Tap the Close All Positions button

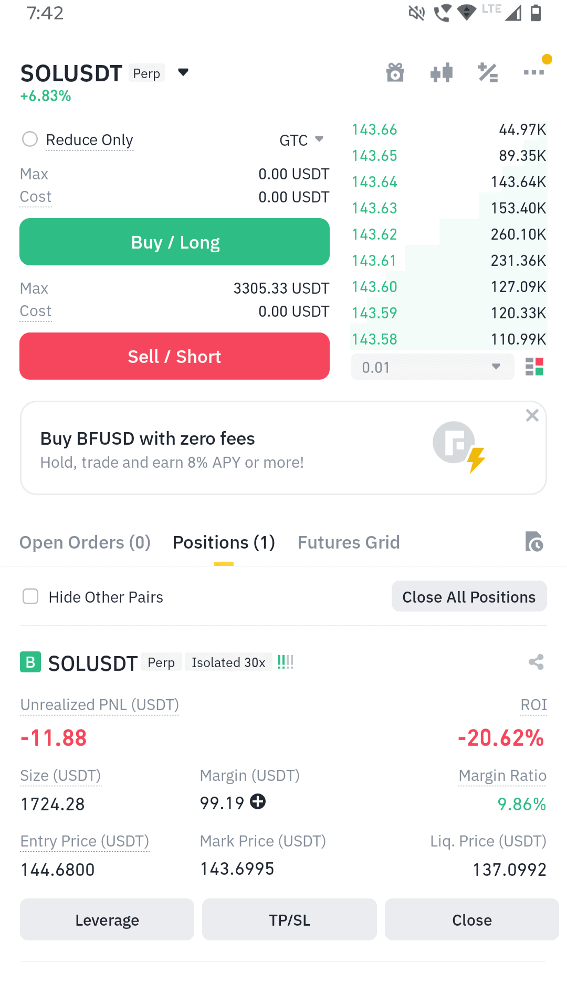469,596
